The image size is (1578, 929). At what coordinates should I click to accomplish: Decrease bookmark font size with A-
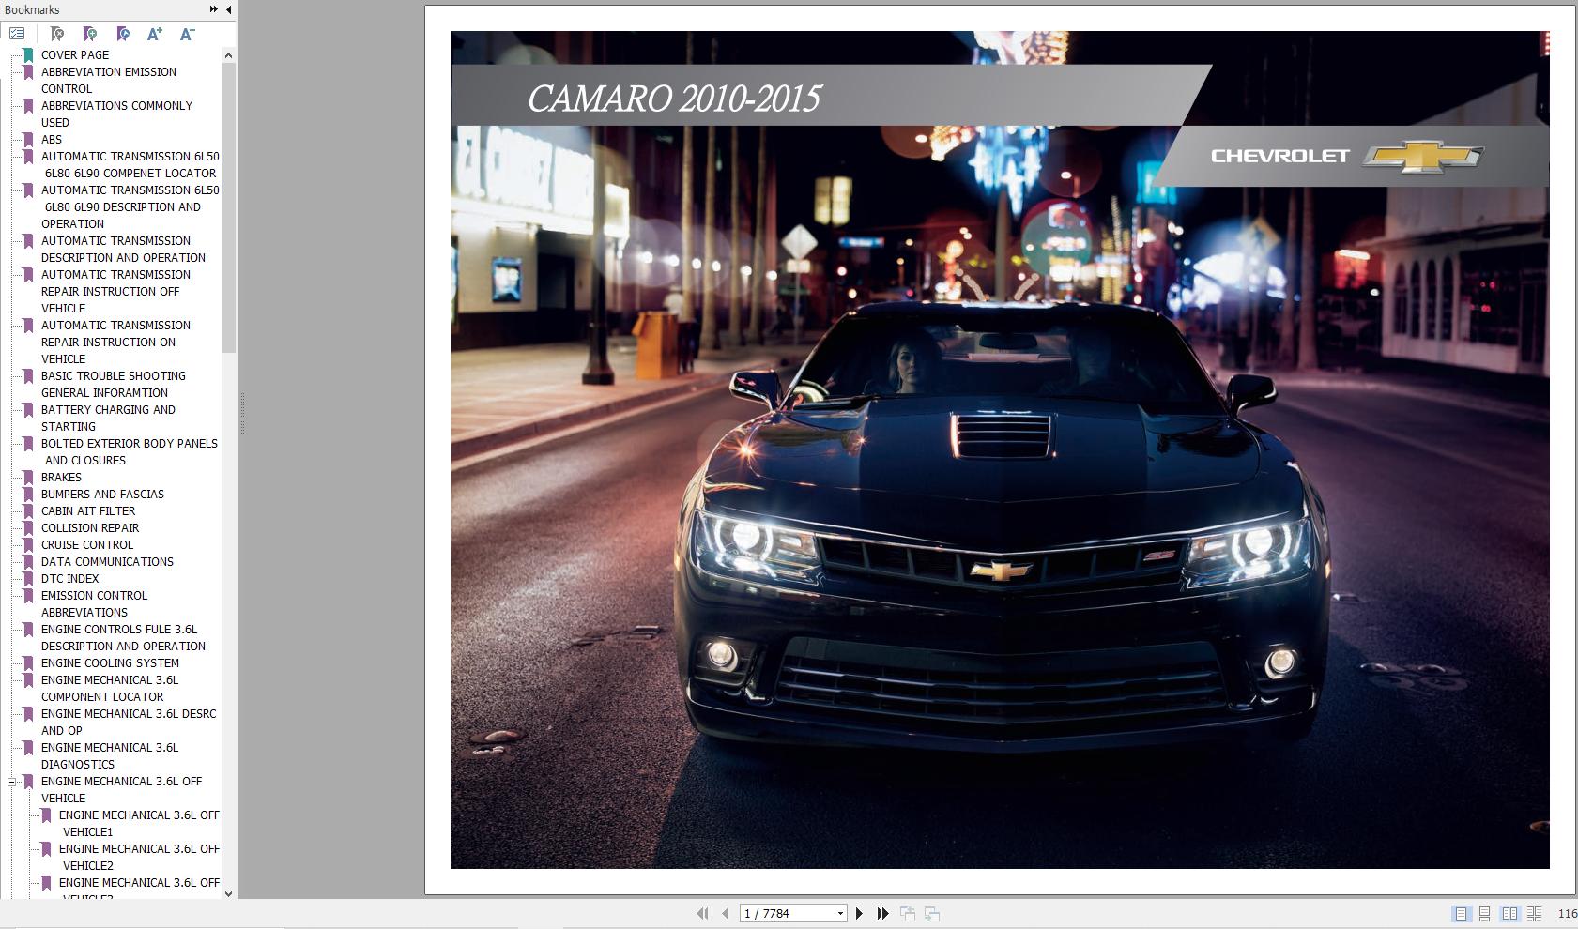[x=187, y=34]
